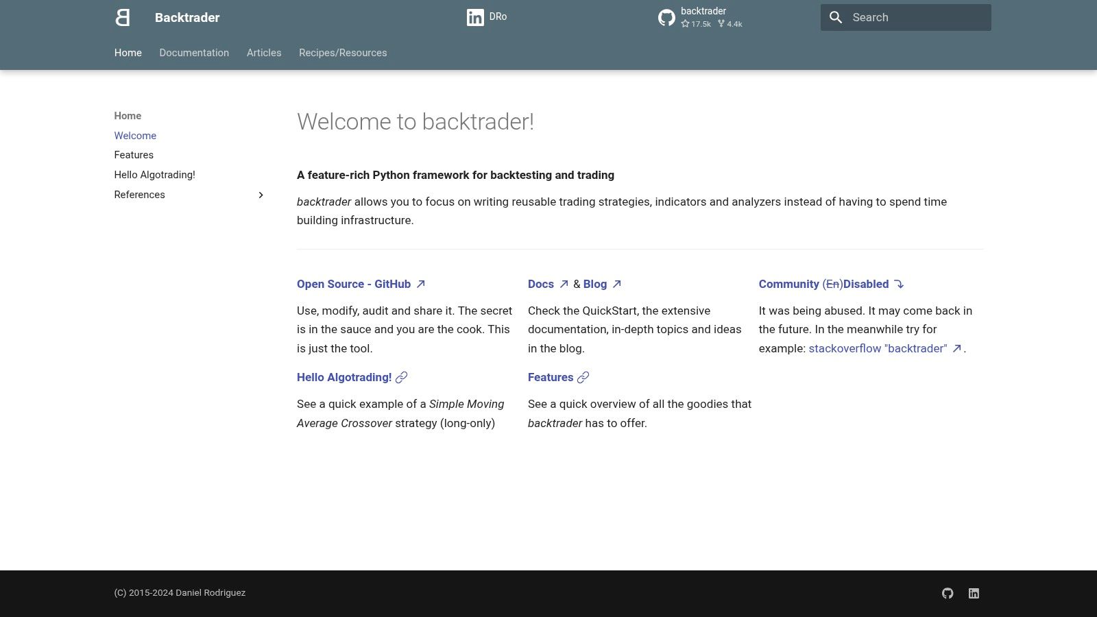
Task: Select Hello Algotrading! in the sidebar
Action: [x=154, y=175]
